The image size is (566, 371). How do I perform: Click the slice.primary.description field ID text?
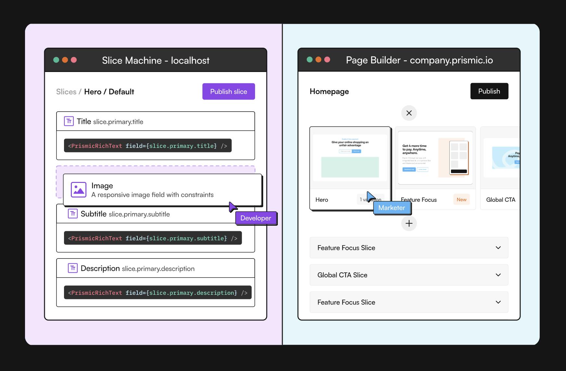point(158,269)
